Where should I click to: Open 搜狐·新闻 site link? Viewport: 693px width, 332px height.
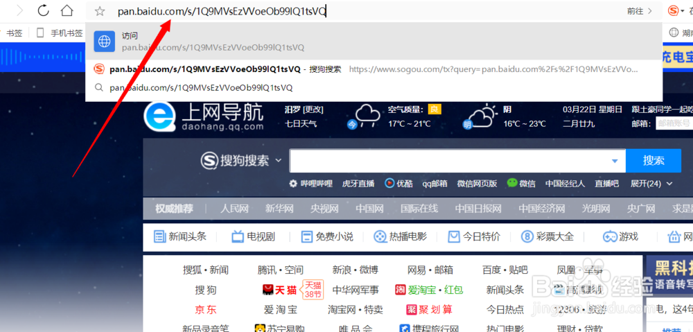206,270
